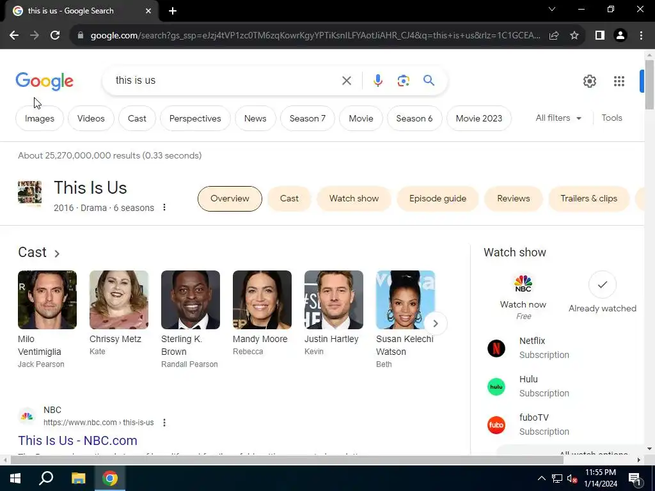Submit search with the magnifier icon
Image resolution: width=655 pixels, height=491 pixels.
[x=429, y=80]
